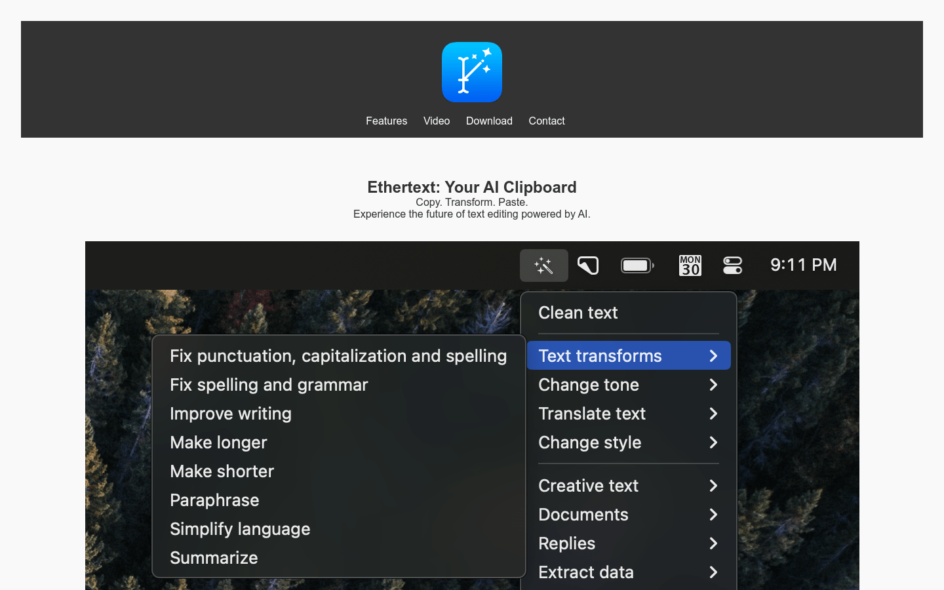Open the Change style chevron
The height and width of the screenshot is (590, 944).
click(x=713, y=442)
